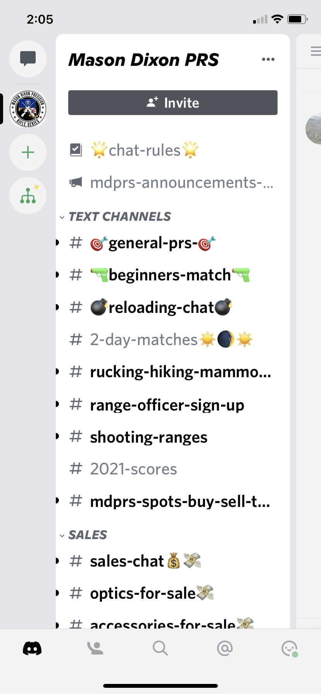Viewport: 321px width, 694px height.
Task: Open server options three-dot menu
Action: pyautogui.click(x=268, y=59)
